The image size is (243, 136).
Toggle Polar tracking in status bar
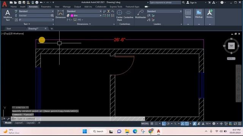(x=168, y=124)
